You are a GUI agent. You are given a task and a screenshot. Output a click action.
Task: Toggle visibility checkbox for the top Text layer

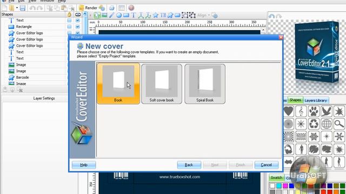tap(78, 20)
